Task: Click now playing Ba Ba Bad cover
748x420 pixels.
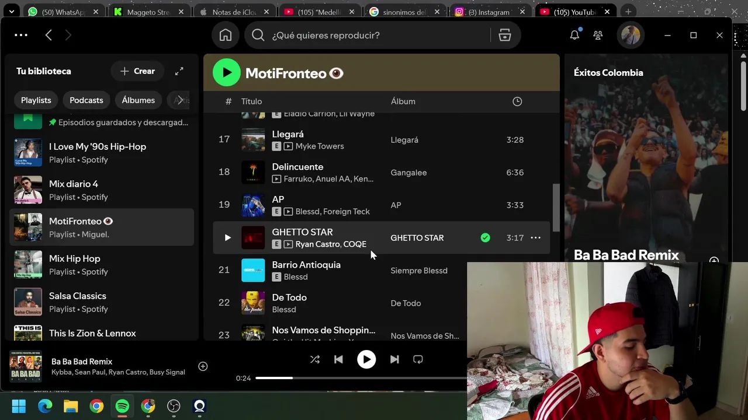Action: click(26, 366)
